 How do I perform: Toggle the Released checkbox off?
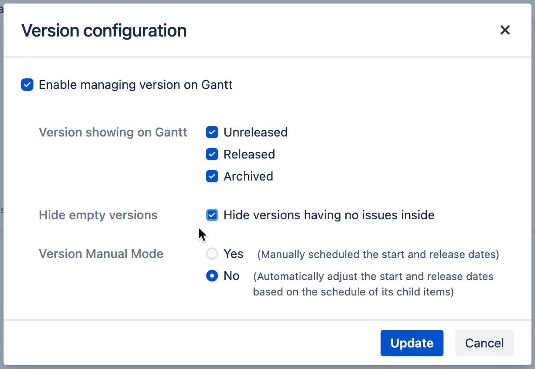[x=212, y=154]
